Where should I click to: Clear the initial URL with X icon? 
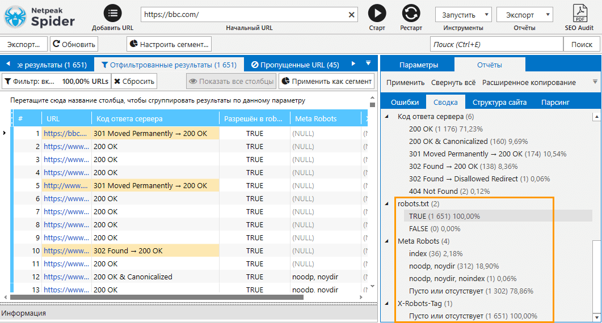(352, 15)
